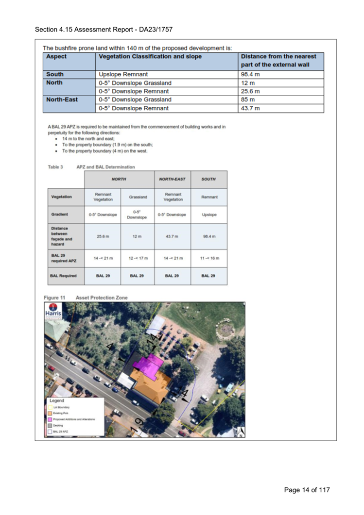Image resolution: width=364 pixels, height=515 pixels.
Task: Click the header 'Section 4.15 Assessment Report - DA23/1757'
Action: 104,30
